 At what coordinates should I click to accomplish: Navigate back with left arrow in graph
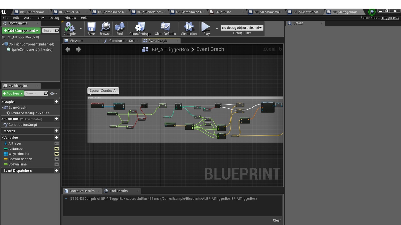coord(68,49)
